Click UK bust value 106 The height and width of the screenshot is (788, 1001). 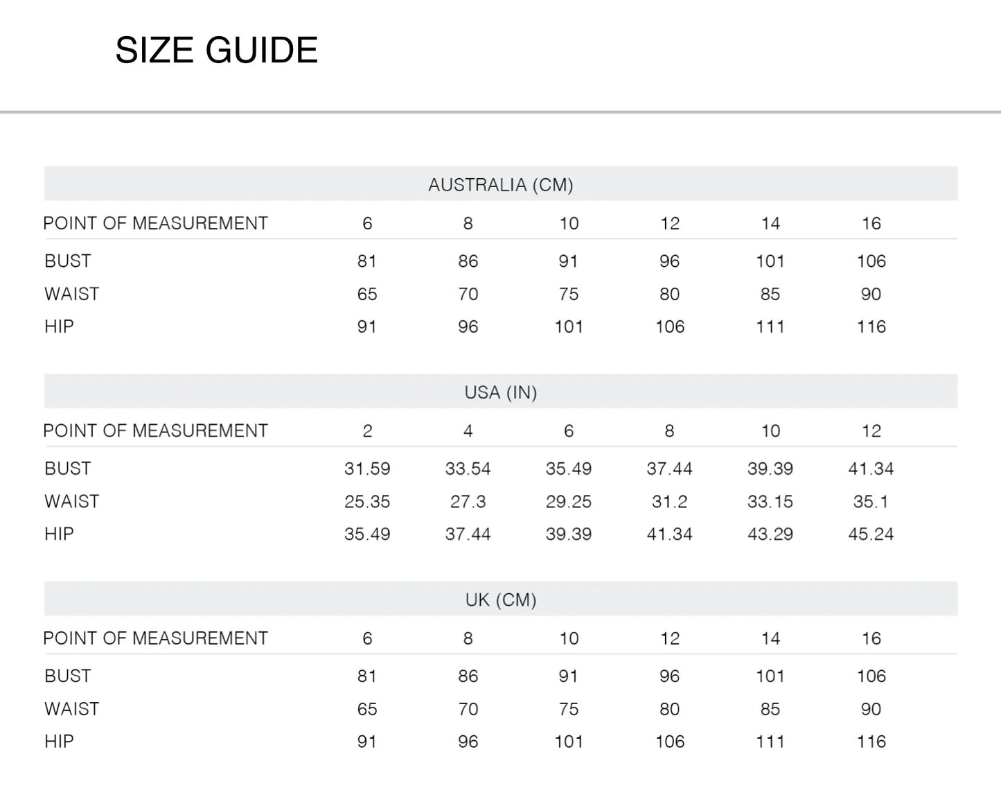point(871,676)
